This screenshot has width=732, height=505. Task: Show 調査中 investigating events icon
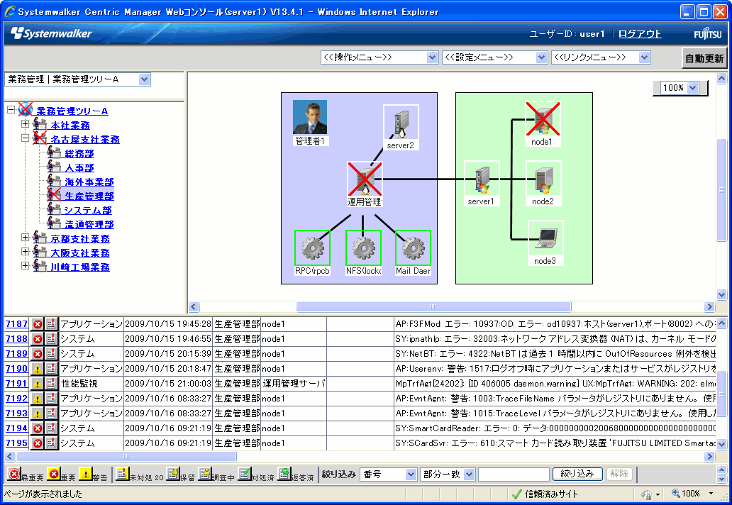coord(204,474)
